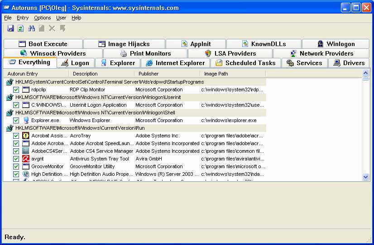Screen dimensions: 374x245
Task: Click the Avira avgnt red umbrella icon
Action: click(26, 159)
